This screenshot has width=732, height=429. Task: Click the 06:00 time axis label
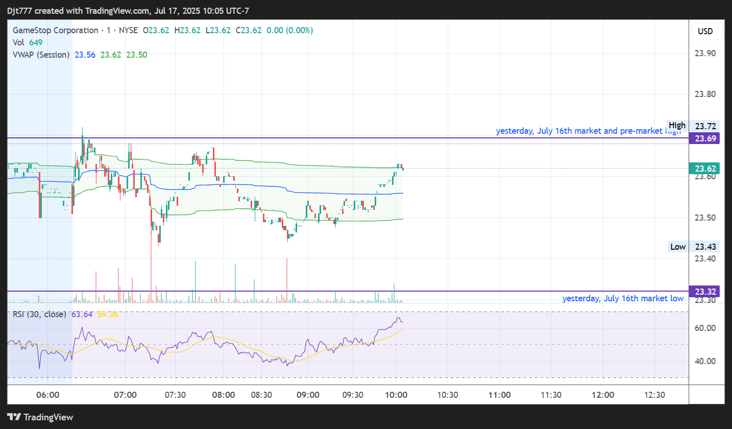48,395
